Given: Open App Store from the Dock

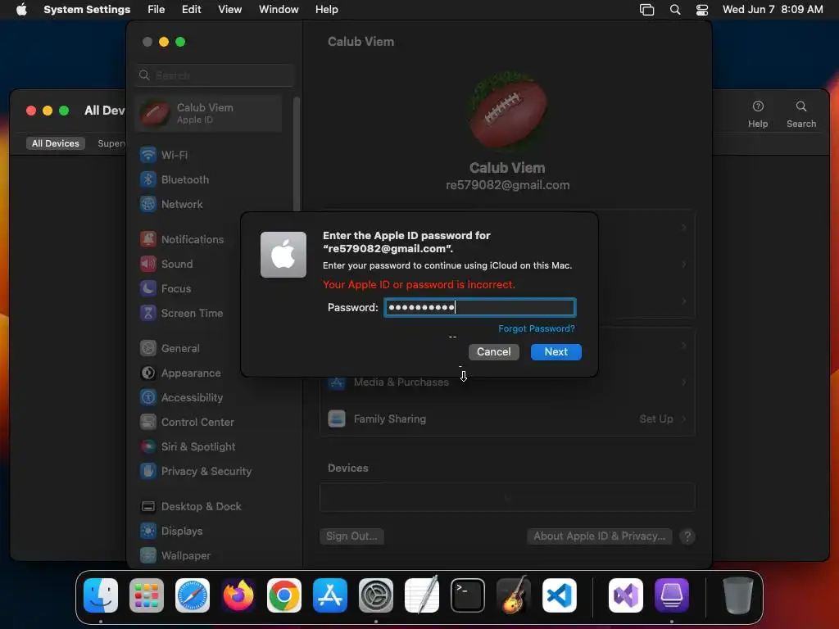Looking at the screenshot, I should [330, 595].
